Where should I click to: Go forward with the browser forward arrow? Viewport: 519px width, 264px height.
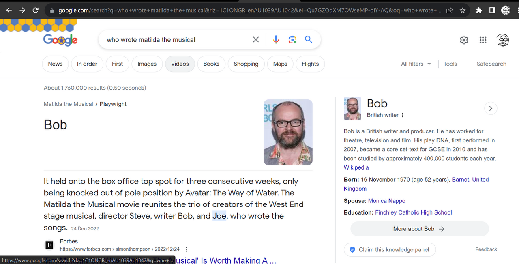(x=22, y=10)
